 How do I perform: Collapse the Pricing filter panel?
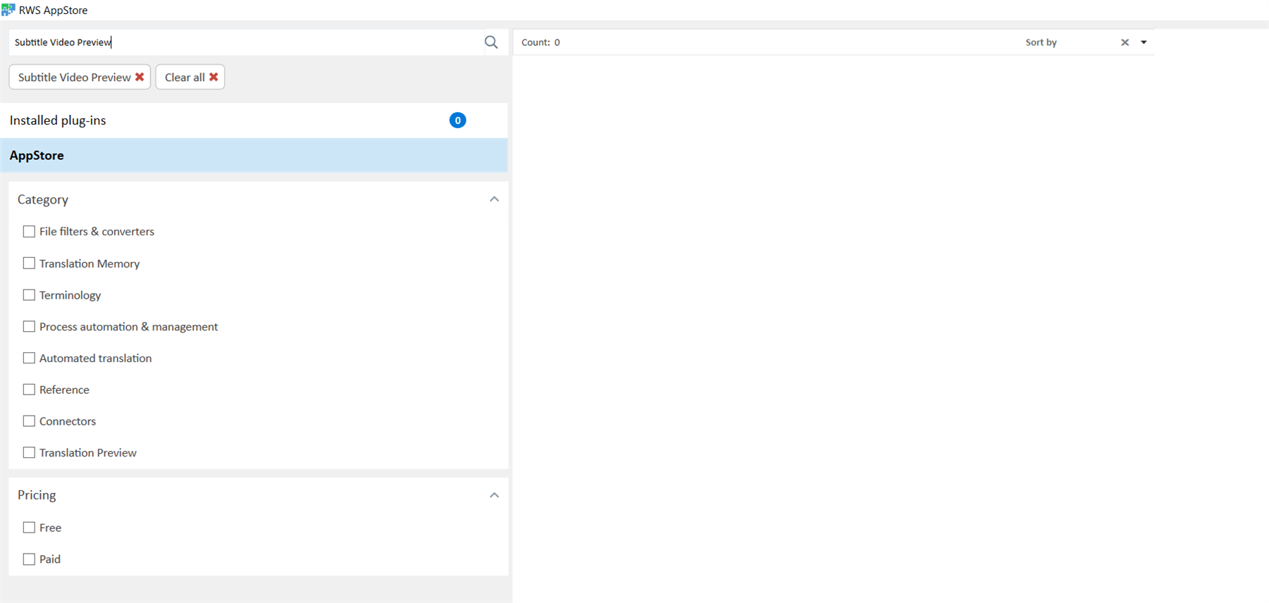tap(494, 495)
